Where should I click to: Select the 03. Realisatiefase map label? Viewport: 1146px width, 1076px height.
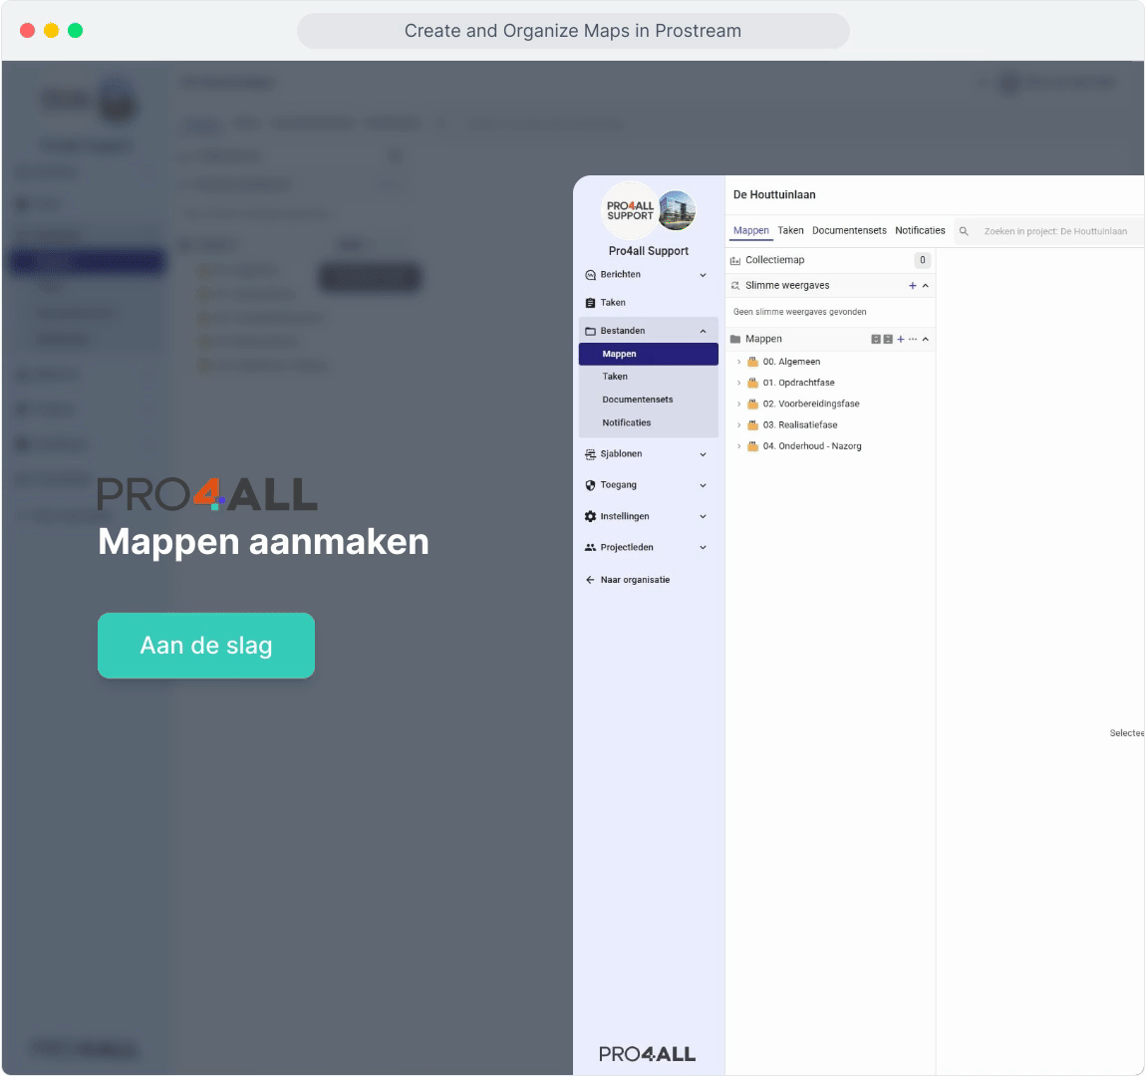tap(800, 425)
